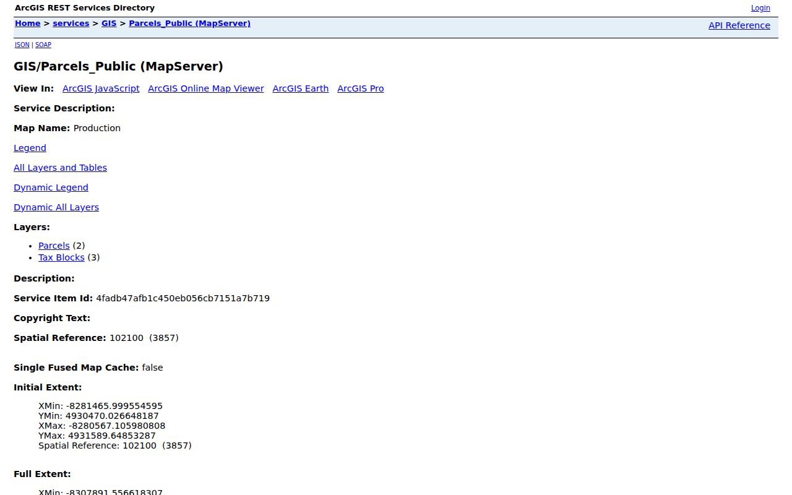792x495 pixels.
Task: Open the API Reference link
Action: pyautogui.click(x=739, y=25)
